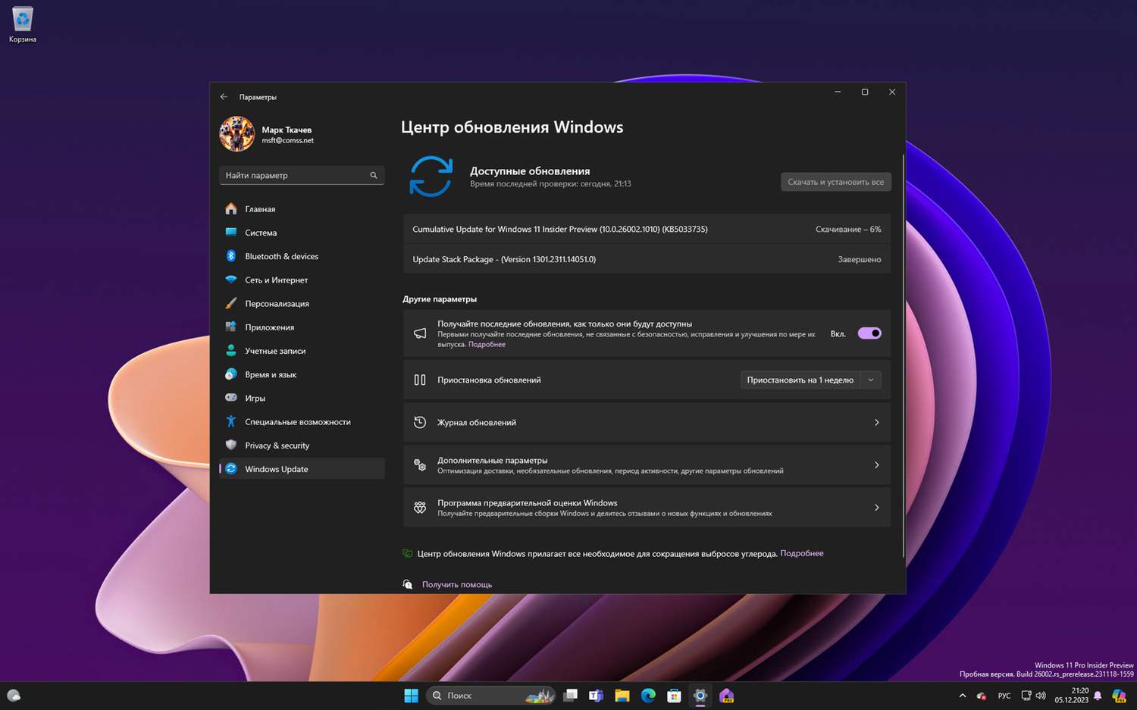The height and width of the screenshot is (710, 1137).
Task: Click the user profile avatar picture
Action: 236,134
